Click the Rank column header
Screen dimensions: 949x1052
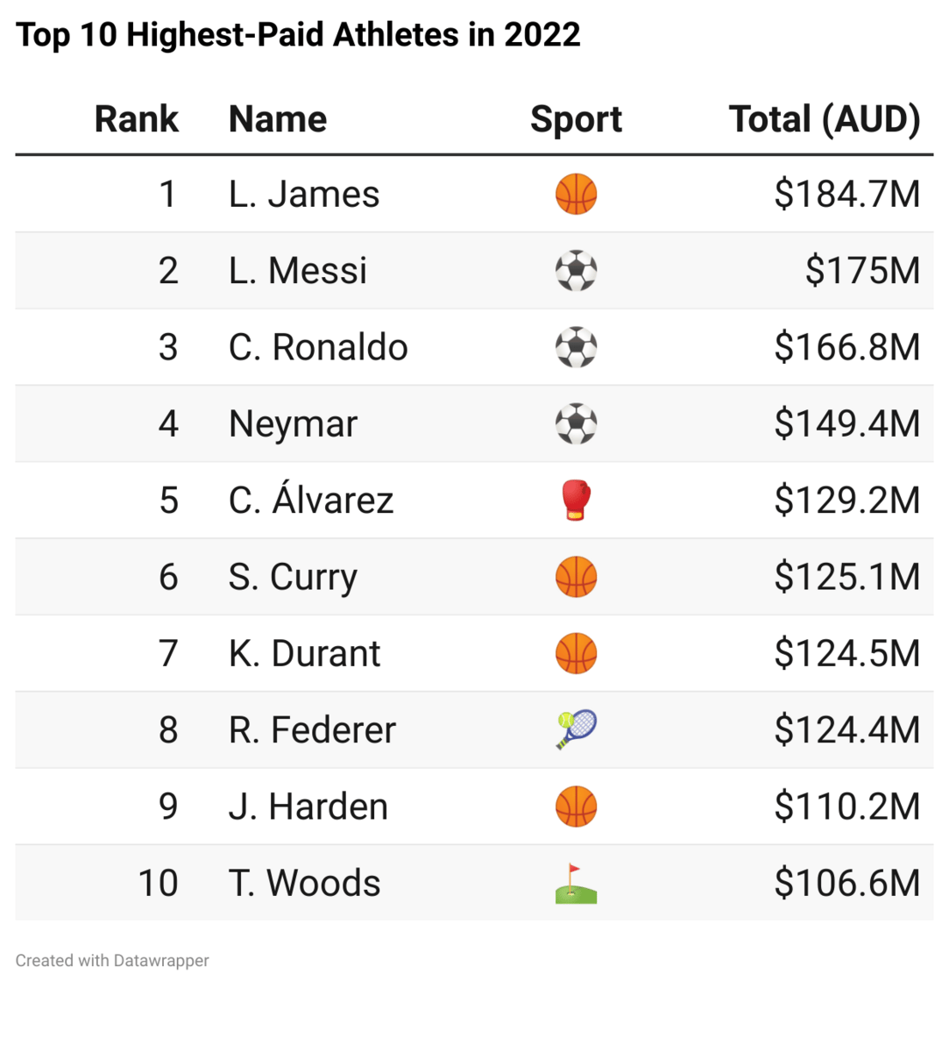click(x=137, y=119)
